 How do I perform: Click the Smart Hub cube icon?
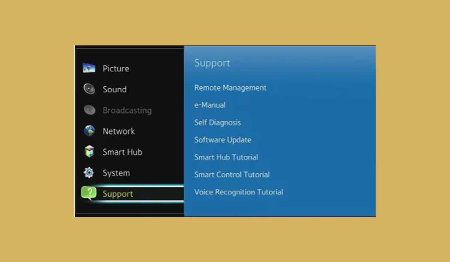click(x=89, y=152)
